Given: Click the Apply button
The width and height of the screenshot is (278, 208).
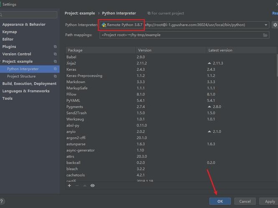Looking at the screenshot, I should tap(269, 201).
